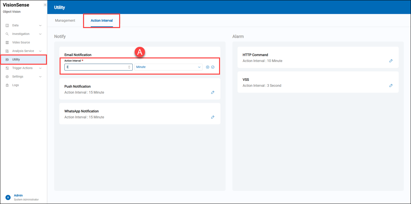
Task: Edit the WhatsApp Notification action interval
Action: 213,117
